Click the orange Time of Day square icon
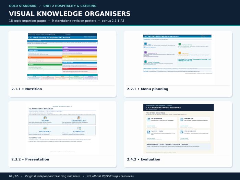The width and height of the screenshot is (240, 180). 180,53
